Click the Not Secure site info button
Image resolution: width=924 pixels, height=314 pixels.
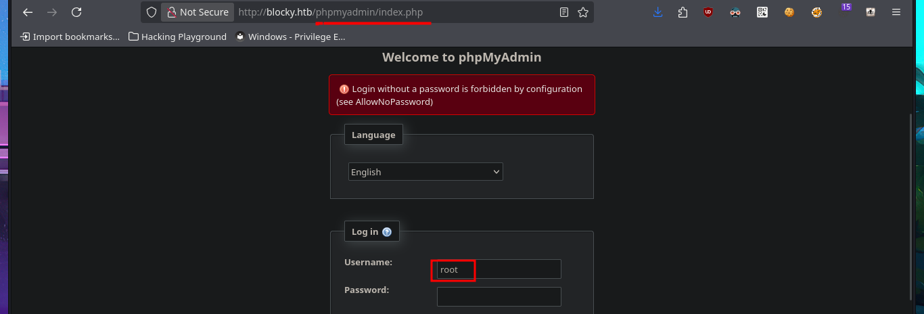tap(198, 12)
